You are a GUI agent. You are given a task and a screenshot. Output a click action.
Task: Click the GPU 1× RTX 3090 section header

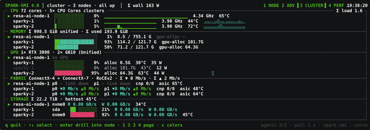[x=56, y=52]
